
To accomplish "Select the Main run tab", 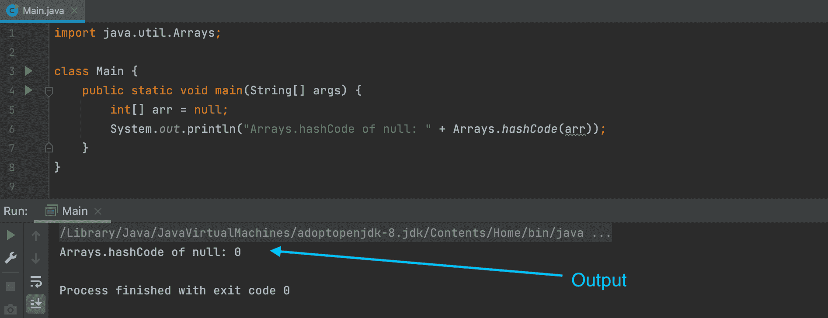I will pyautogui.click(x=74, y=211).
